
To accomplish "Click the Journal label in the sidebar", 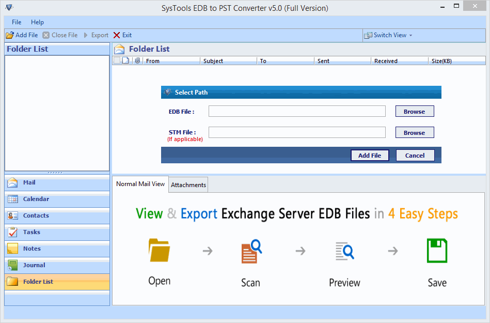I will (x=34, y=266).
